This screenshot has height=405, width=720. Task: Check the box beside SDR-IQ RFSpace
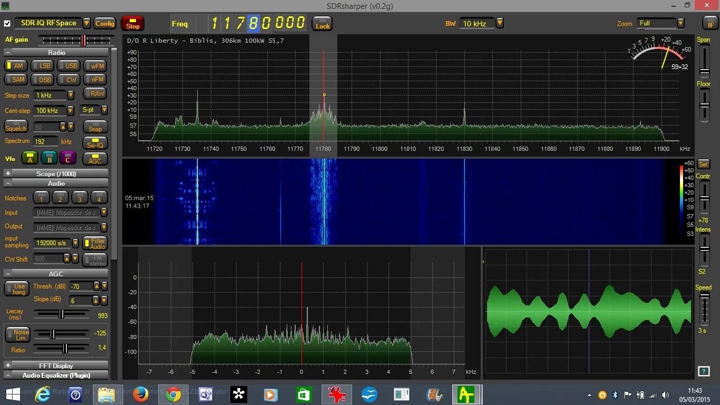pyautogui.click(x=7, y=23)
